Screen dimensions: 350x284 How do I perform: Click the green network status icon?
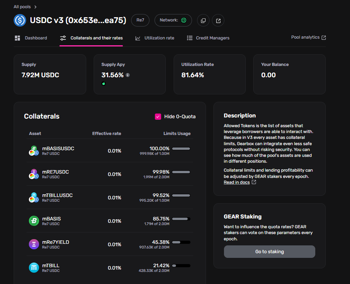coord(184,20)
